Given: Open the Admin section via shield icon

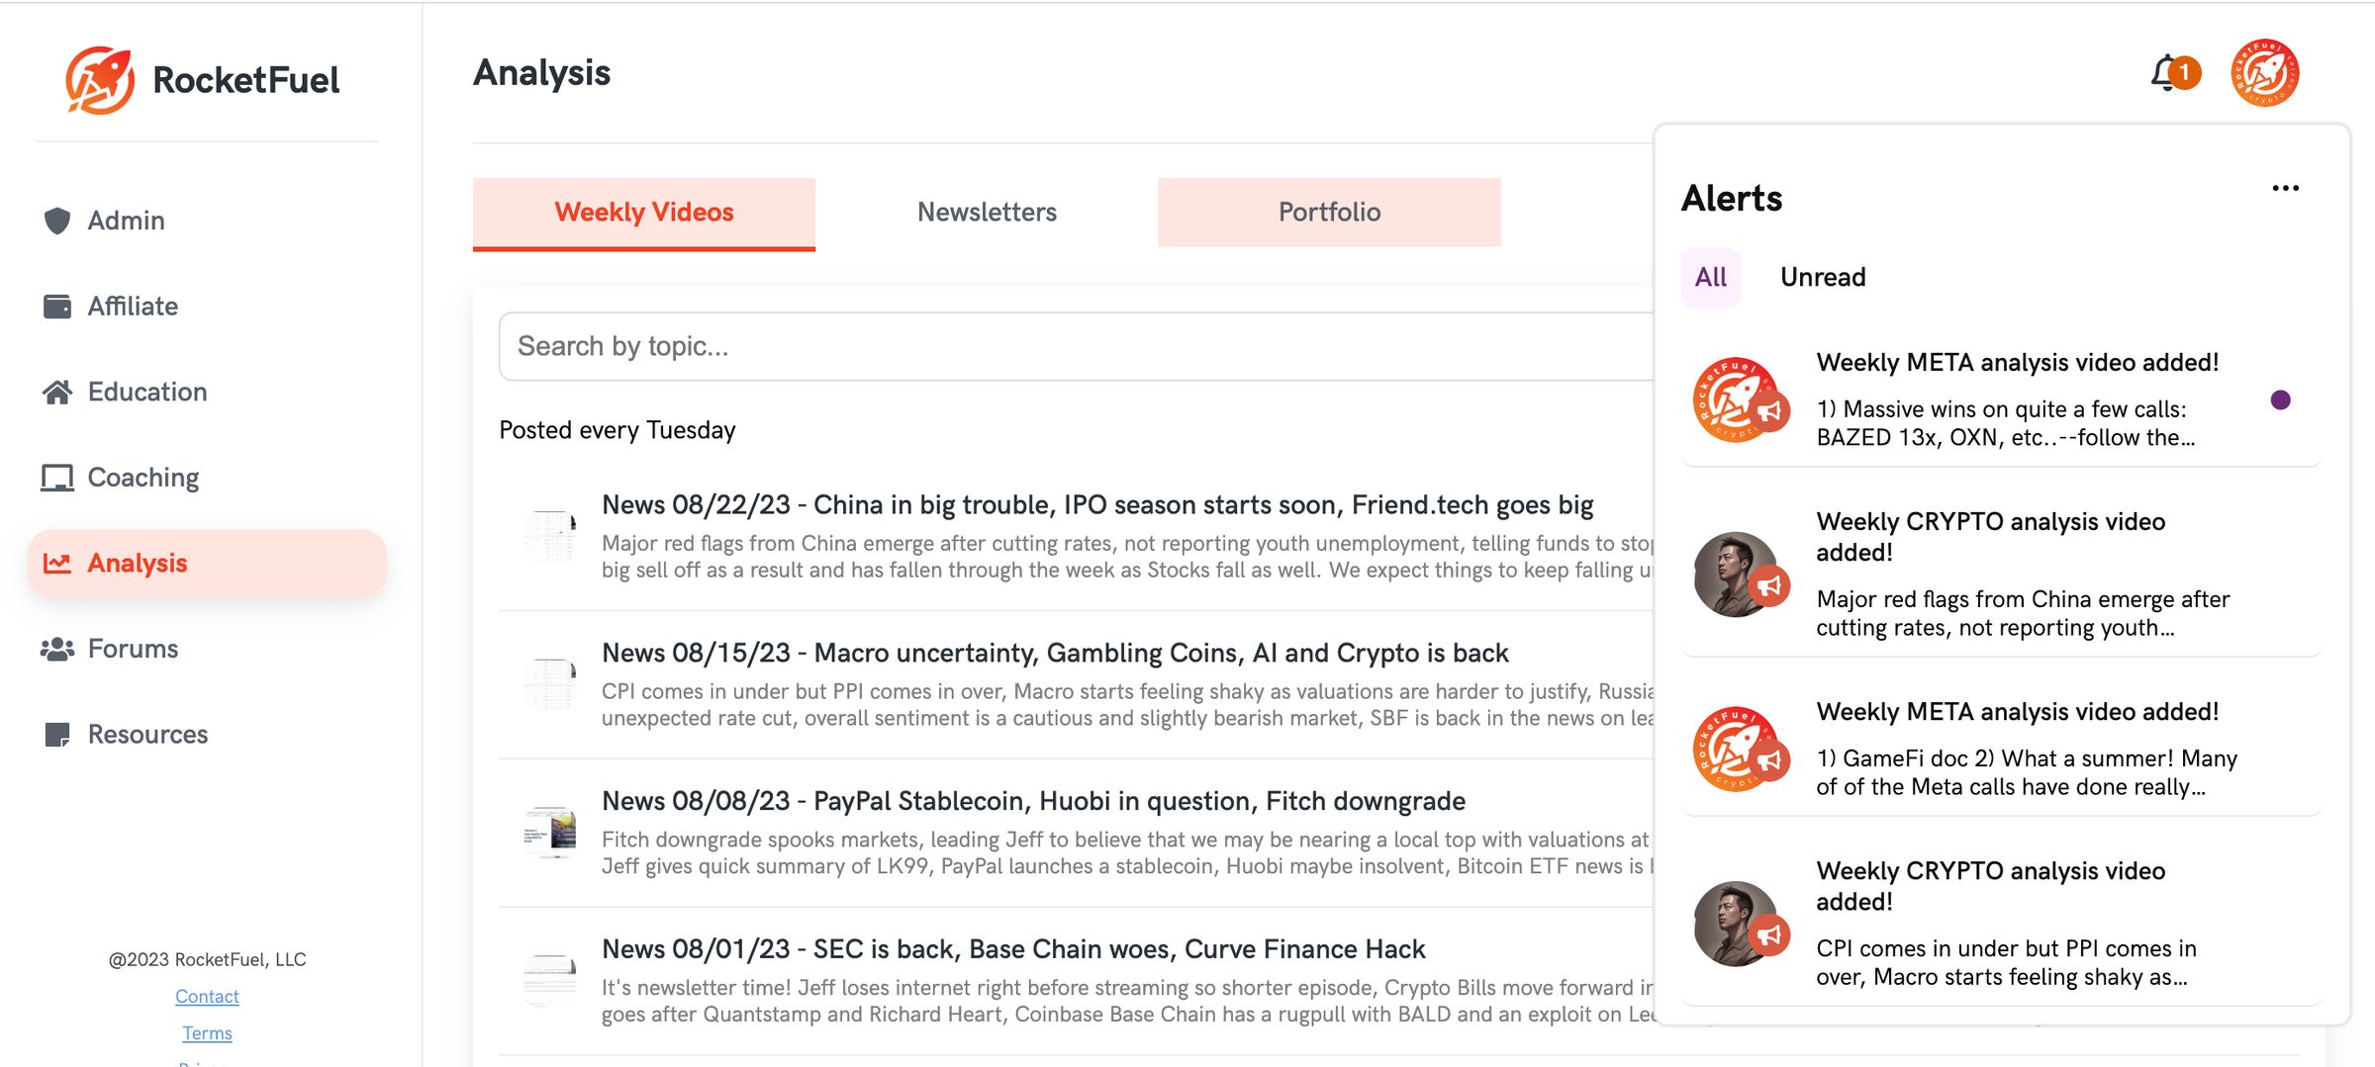Looking at the screenshot, I should pos(56,220).
